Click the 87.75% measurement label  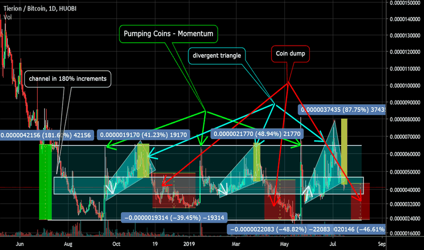click(342, 110)
